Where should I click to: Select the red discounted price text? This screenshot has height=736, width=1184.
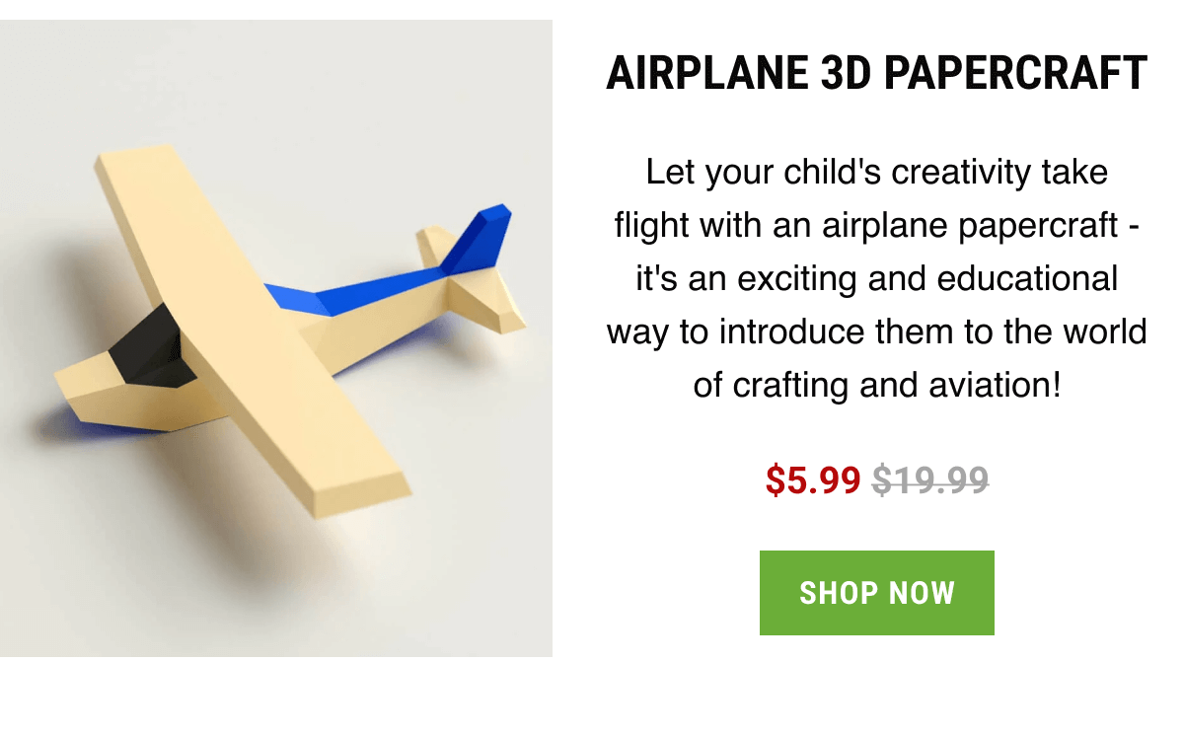click(x=813, y=480)
